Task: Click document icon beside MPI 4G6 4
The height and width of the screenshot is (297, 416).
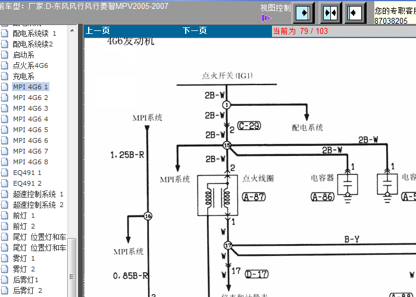Action: pyautogui.click(x=5, y=119)
